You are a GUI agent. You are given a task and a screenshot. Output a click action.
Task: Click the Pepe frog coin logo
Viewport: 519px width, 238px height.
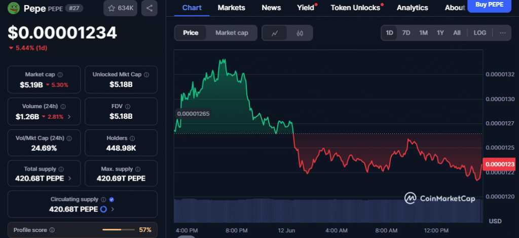(x=14, y=7)
